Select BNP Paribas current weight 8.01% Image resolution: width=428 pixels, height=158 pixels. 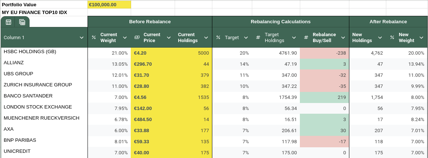coord(109,142)
